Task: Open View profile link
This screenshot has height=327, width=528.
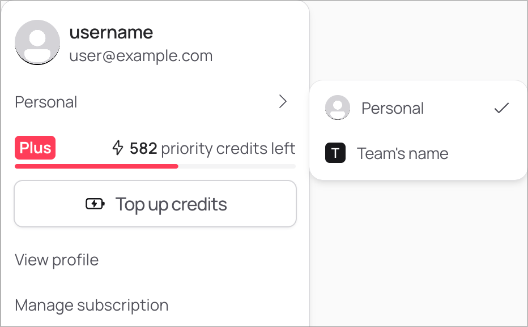Action: coord(57,260)
